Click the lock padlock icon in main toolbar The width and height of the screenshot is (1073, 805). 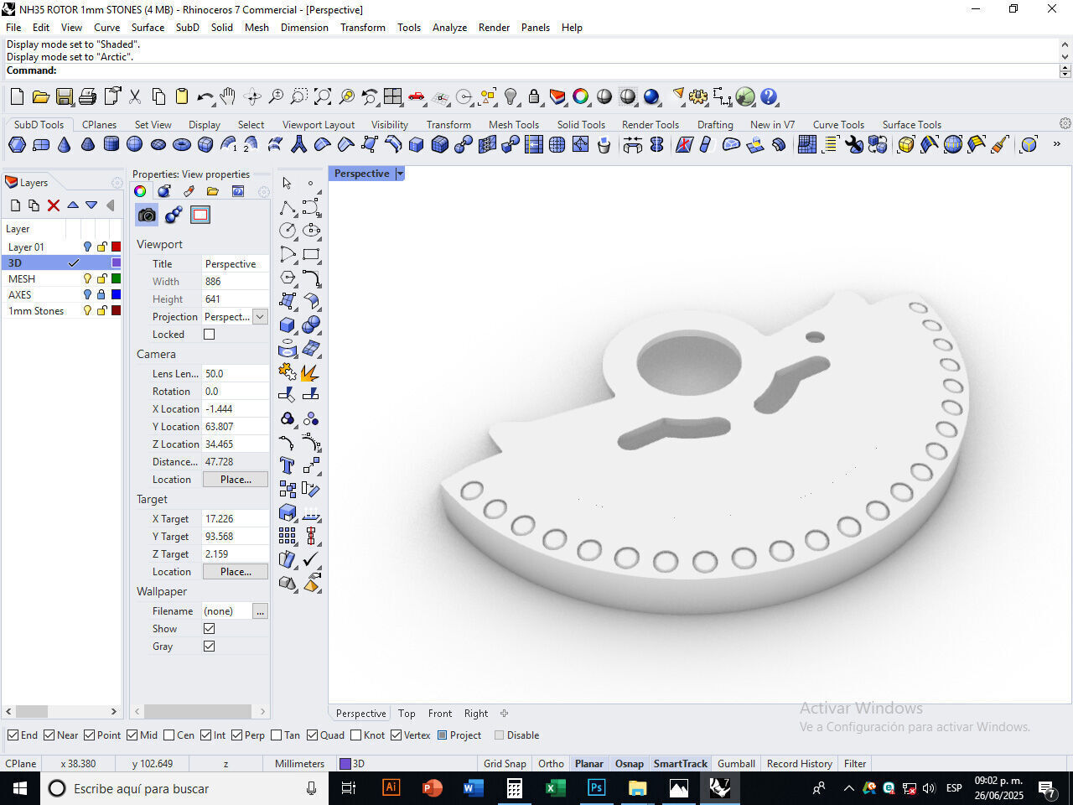534,96
